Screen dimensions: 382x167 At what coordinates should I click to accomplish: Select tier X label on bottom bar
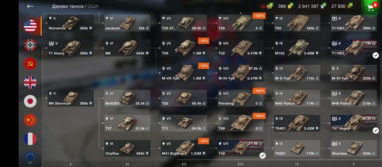pyautogui.click(x=353, y=164)
